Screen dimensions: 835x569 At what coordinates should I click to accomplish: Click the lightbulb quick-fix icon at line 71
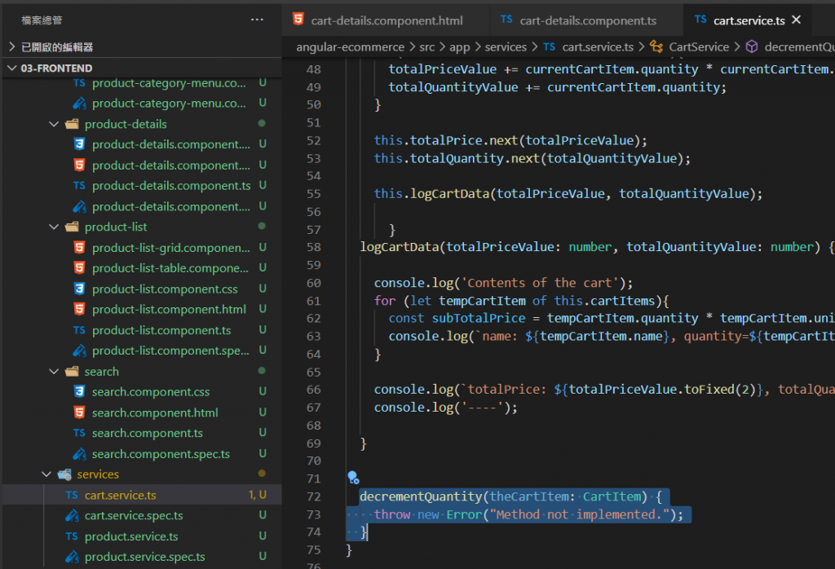click(352, 478)
